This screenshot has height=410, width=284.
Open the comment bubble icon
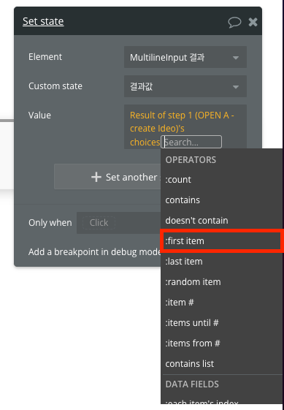pos(234,22)
